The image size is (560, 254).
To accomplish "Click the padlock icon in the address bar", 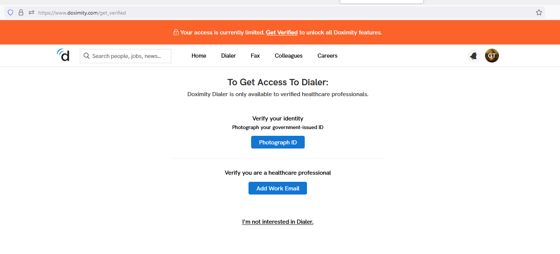I will tap(21, 12).
